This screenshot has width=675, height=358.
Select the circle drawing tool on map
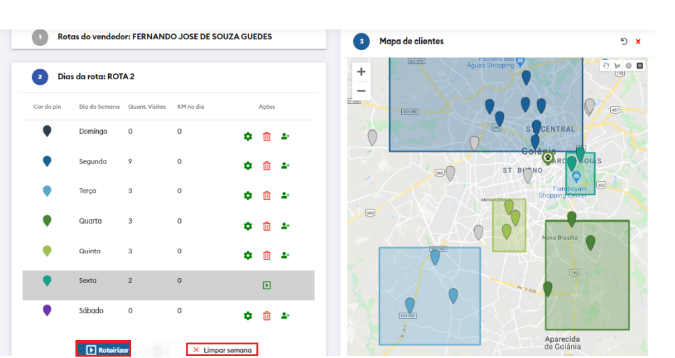(628, 66)
